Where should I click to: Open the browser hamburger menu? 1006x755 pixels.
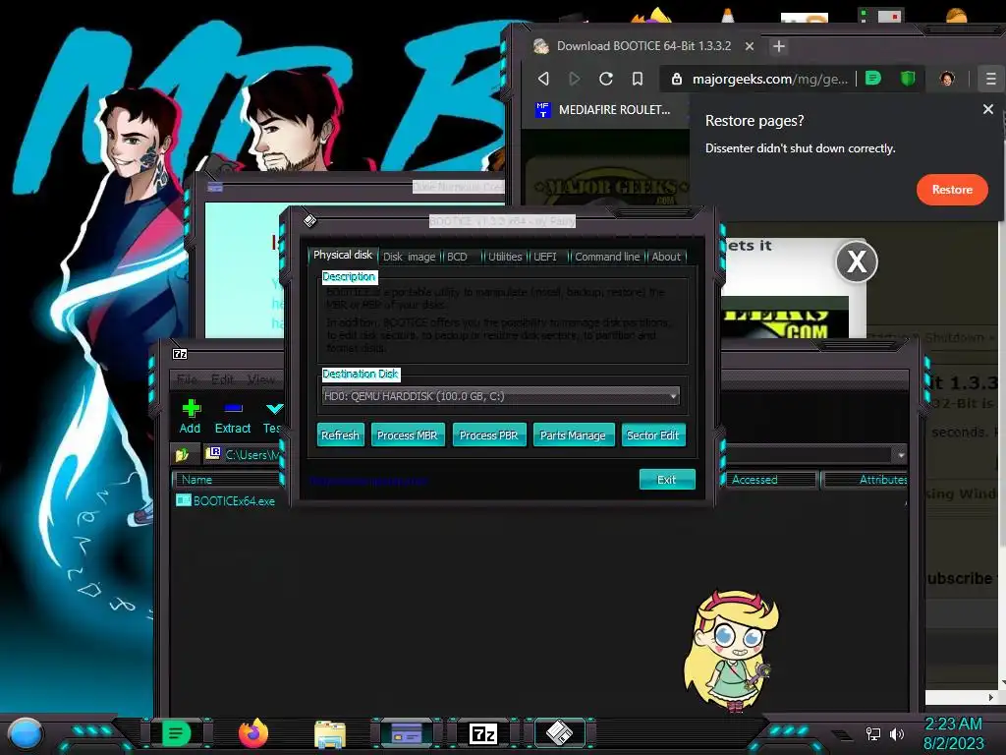[990, 79]
